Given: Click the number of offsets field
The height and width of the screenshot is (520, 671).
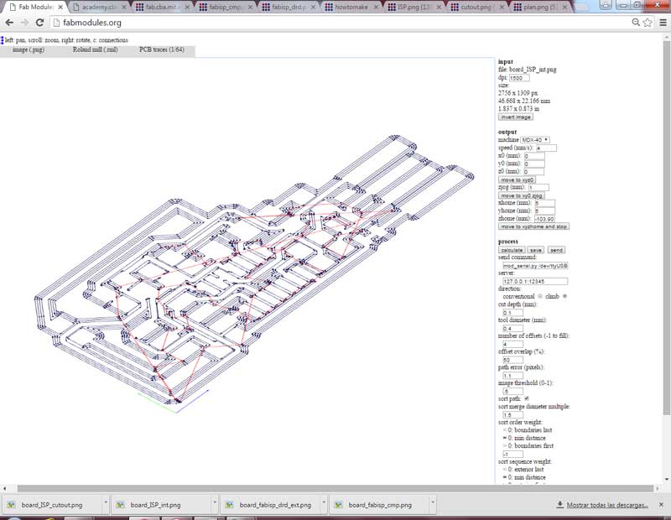Looking at the screenshot, I should [512, 344].
